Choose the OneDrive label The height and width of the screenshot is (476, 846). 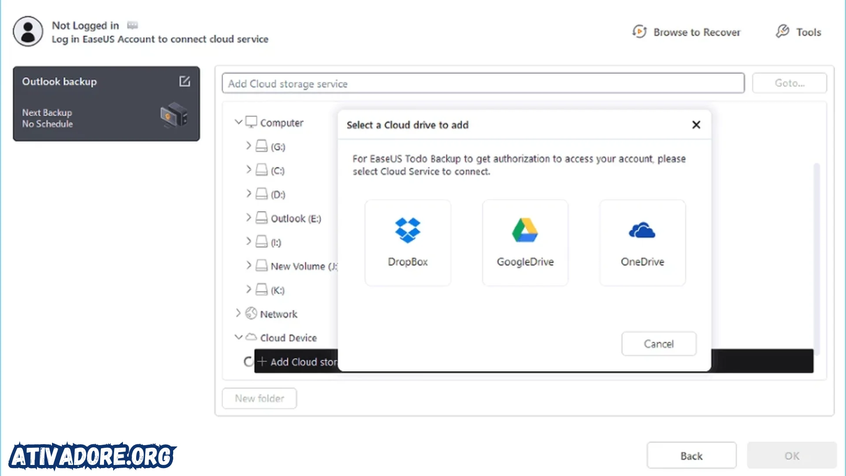point(642,262)
